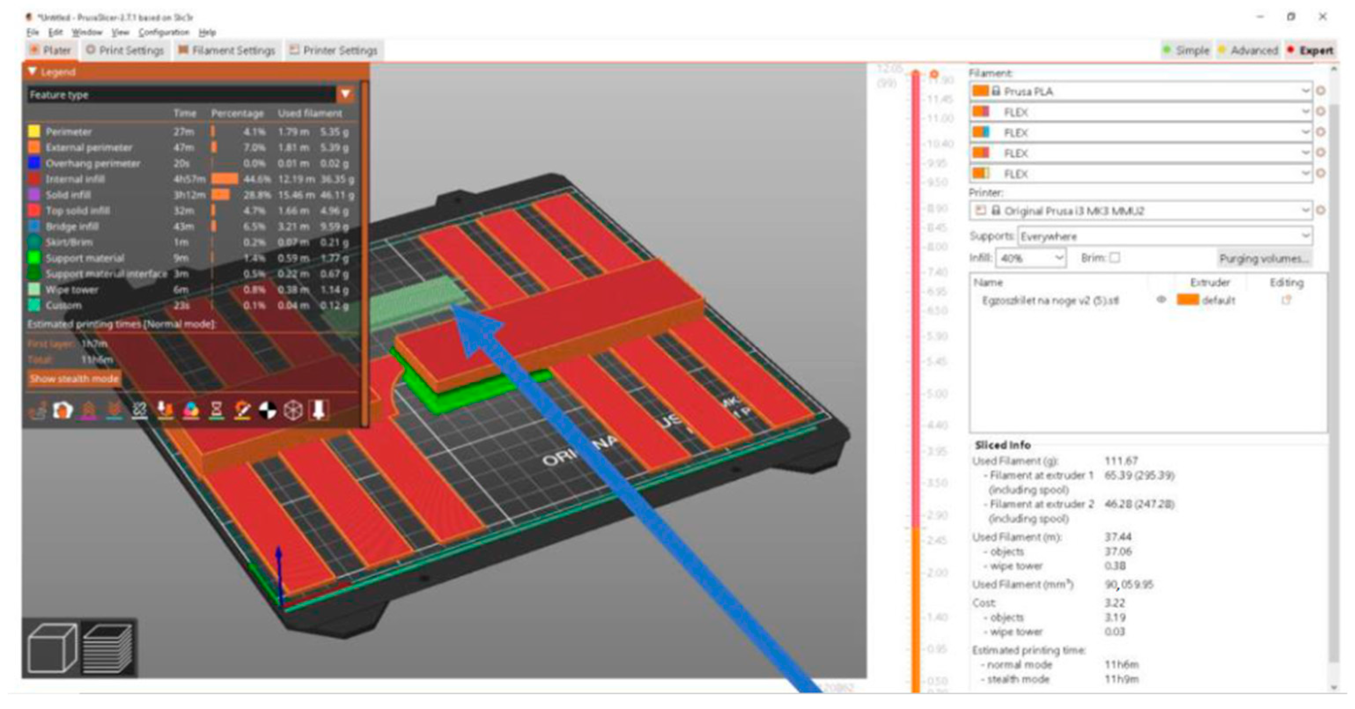The height and width of the screenshot is (709, 1355).
Task: Click Show stealth mode button
Action: click(74, 379)
